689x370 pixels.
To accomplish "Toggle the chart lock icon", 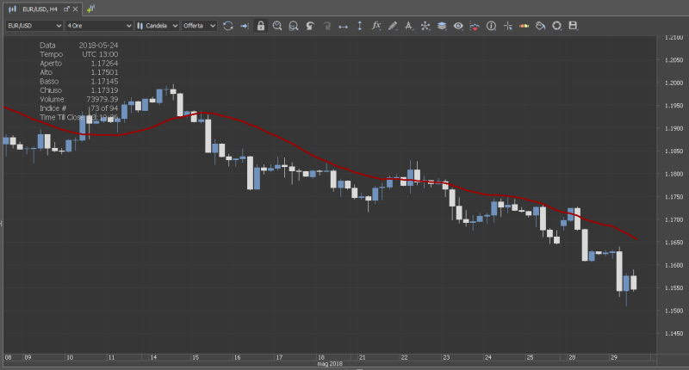I will pos(261,26).
